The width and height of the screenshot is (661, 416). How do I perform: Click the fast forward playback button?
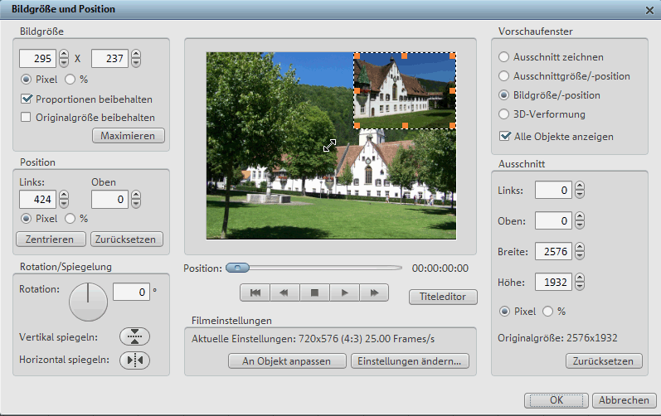(x=374, y=293)
